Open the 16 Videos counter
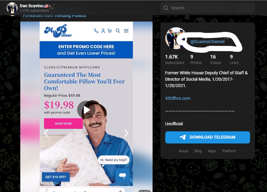 click(x=216, y=59)
